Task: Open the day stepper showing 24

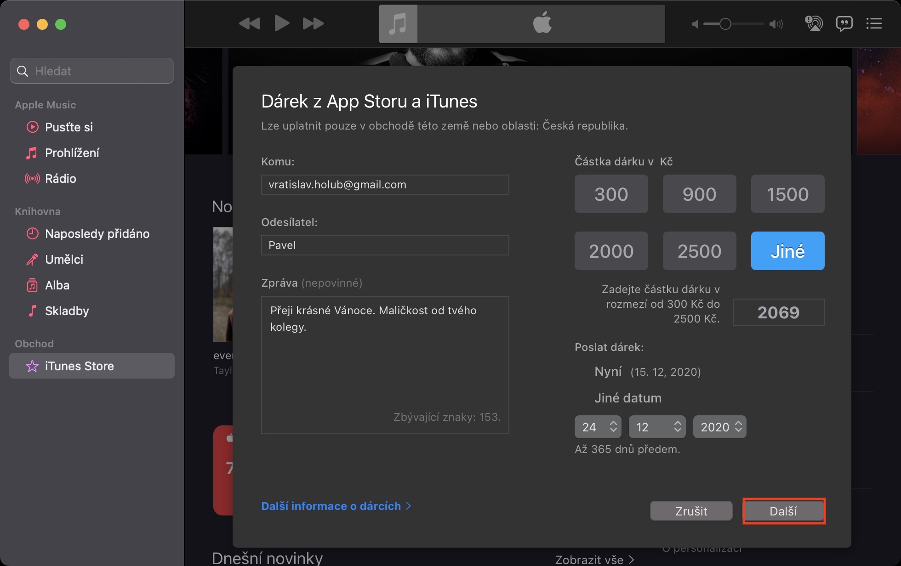Action: [x=598, y=427]
